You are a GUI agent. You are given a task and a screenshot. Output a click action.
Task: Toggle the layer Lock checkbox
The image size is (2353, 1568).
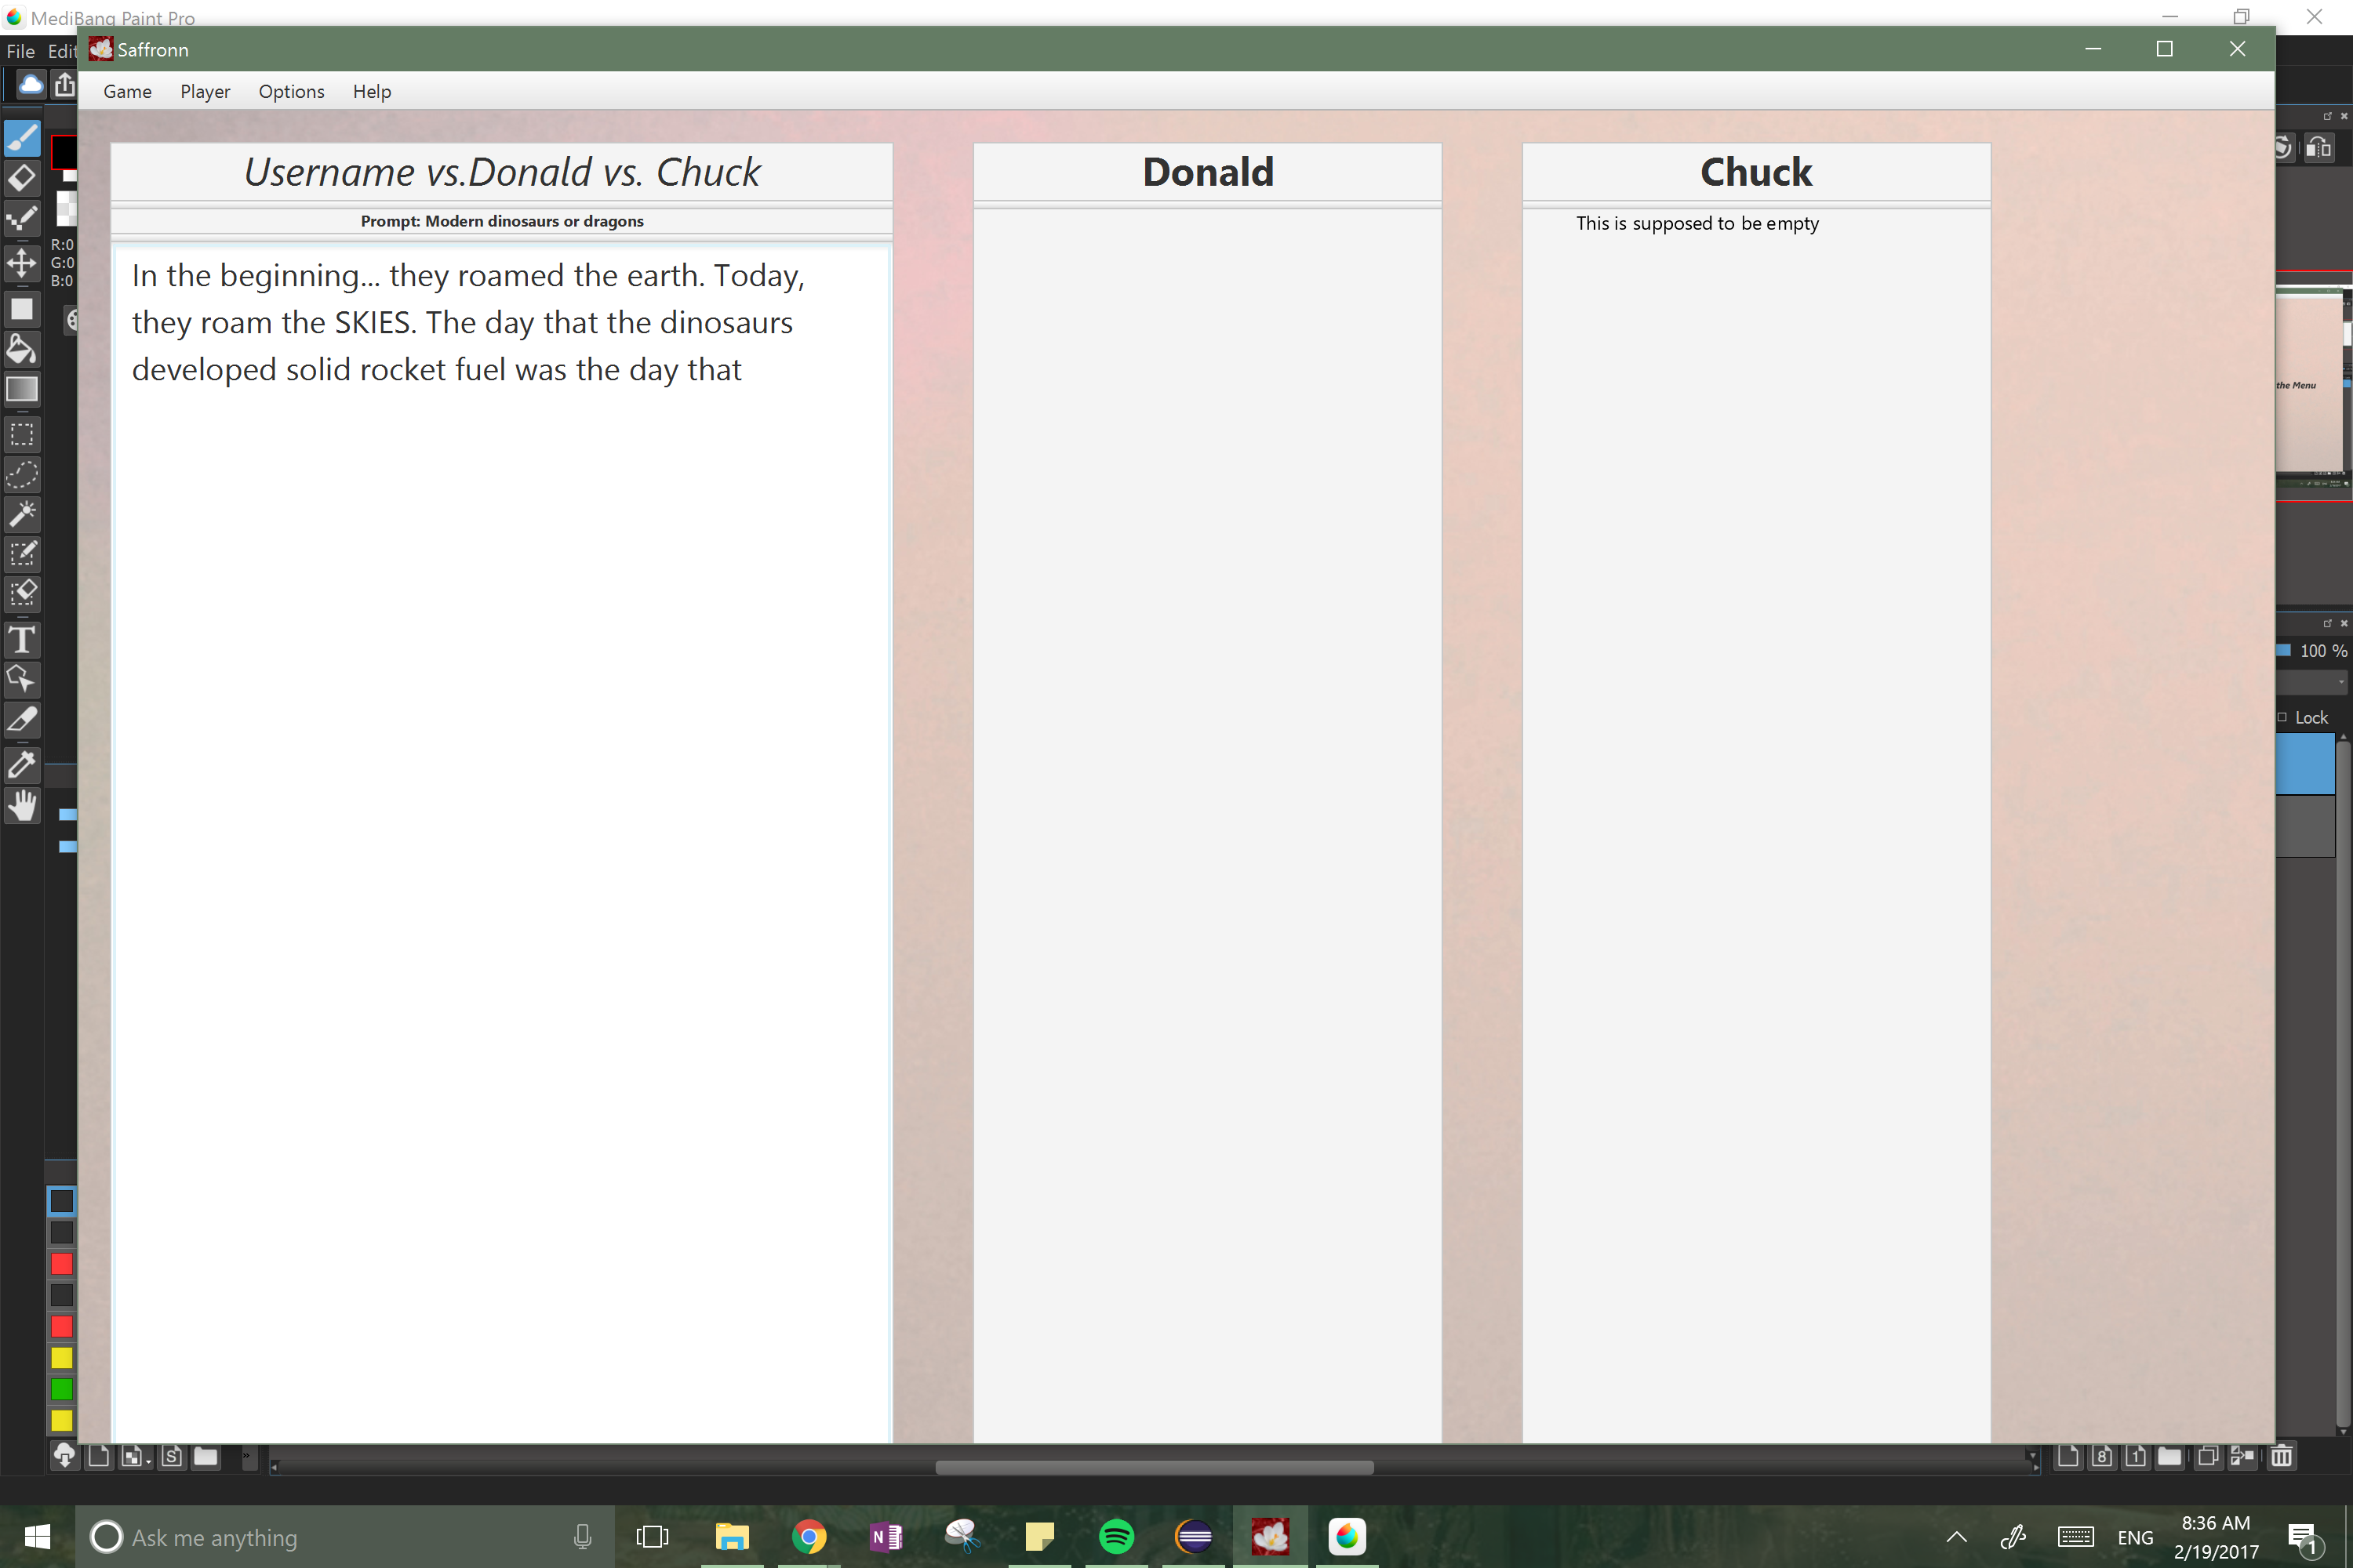point(2283,717)
